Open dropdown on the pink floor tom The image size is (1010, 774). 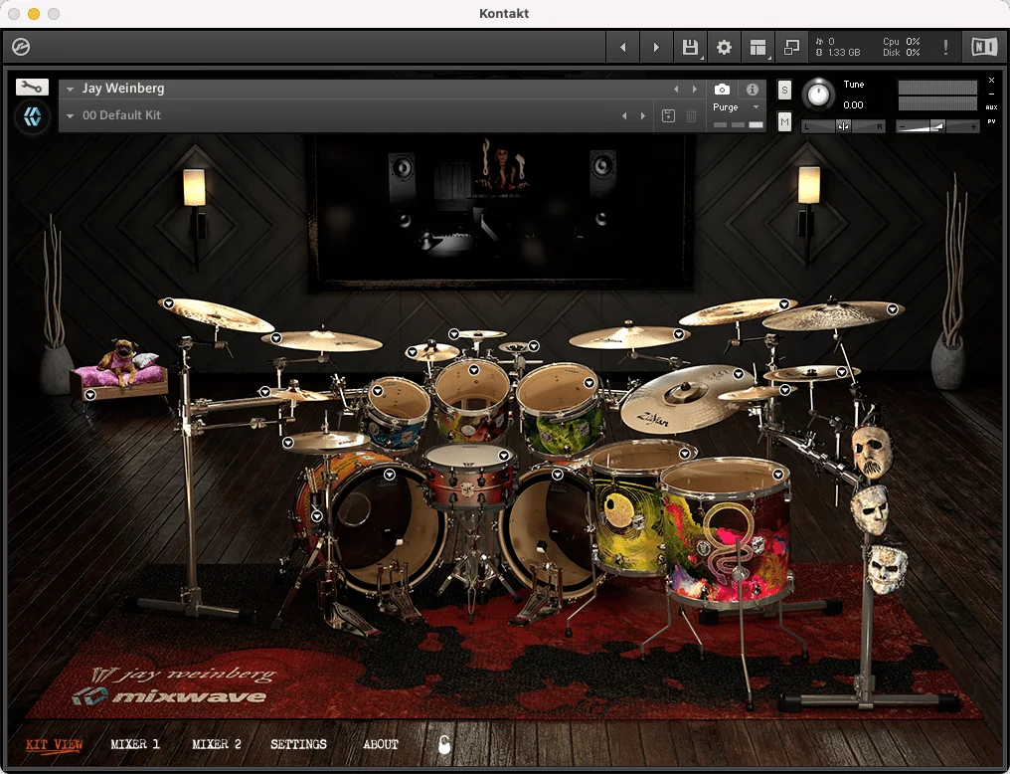pyautogui.click(x=778, y=475)
